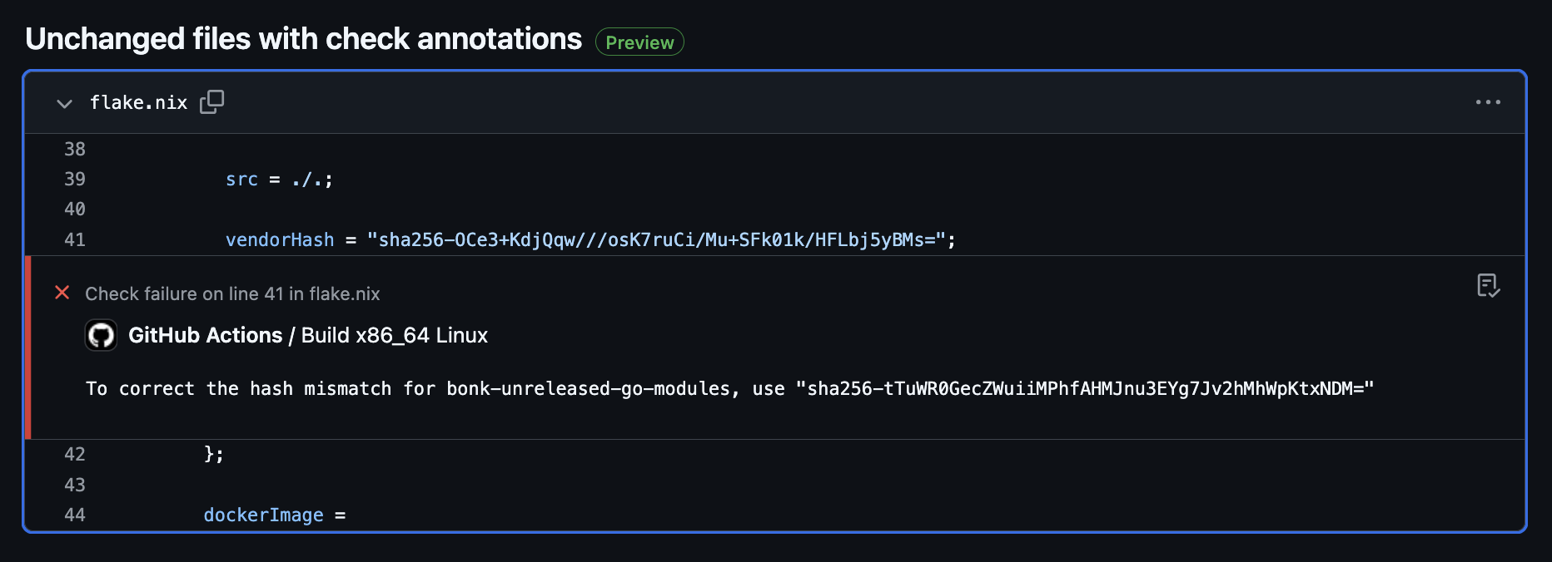The height and width of the screenshot is (562, 1552).
Task: Click the dismiss annotation icon on the right
Action: 1489,286
